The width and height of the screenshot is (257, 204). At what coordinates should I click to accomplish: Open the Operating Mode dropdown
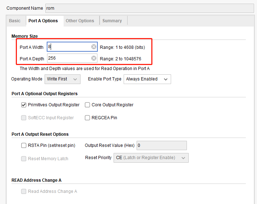[63, 79]
